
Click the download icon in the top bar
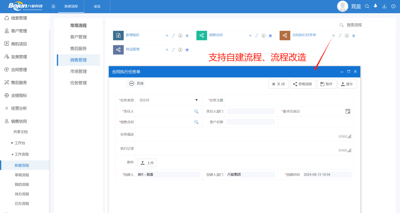[384, 6]
